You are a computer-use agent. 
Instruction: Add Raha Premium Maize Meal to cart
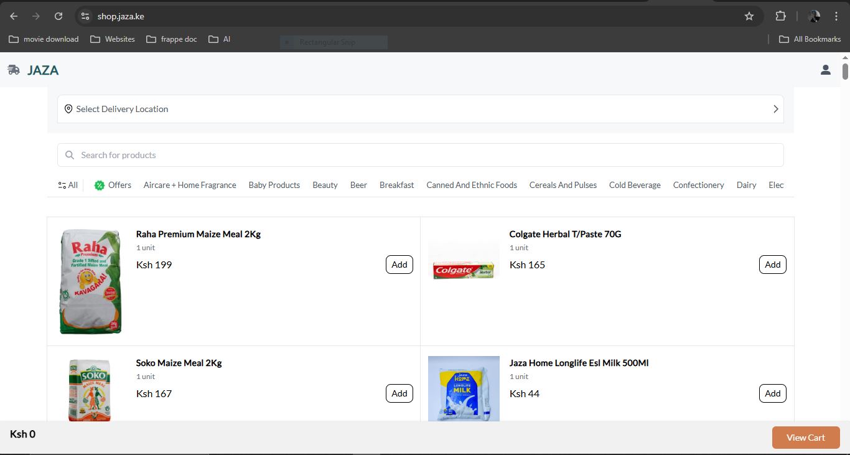[399, 265]
